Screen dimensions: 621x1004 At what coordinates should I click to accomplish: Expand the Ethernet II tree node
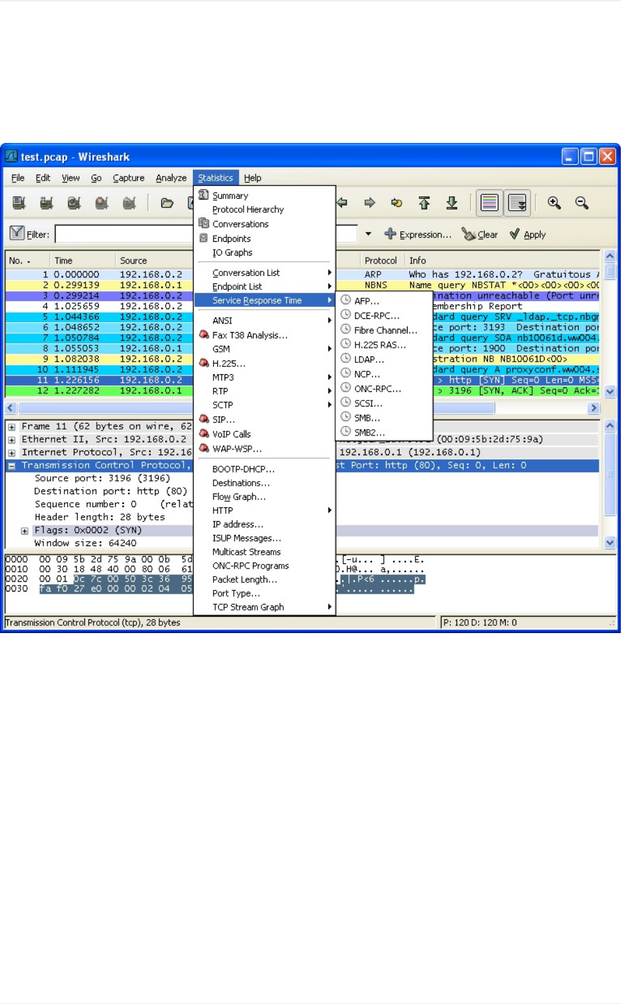point(12,440)
